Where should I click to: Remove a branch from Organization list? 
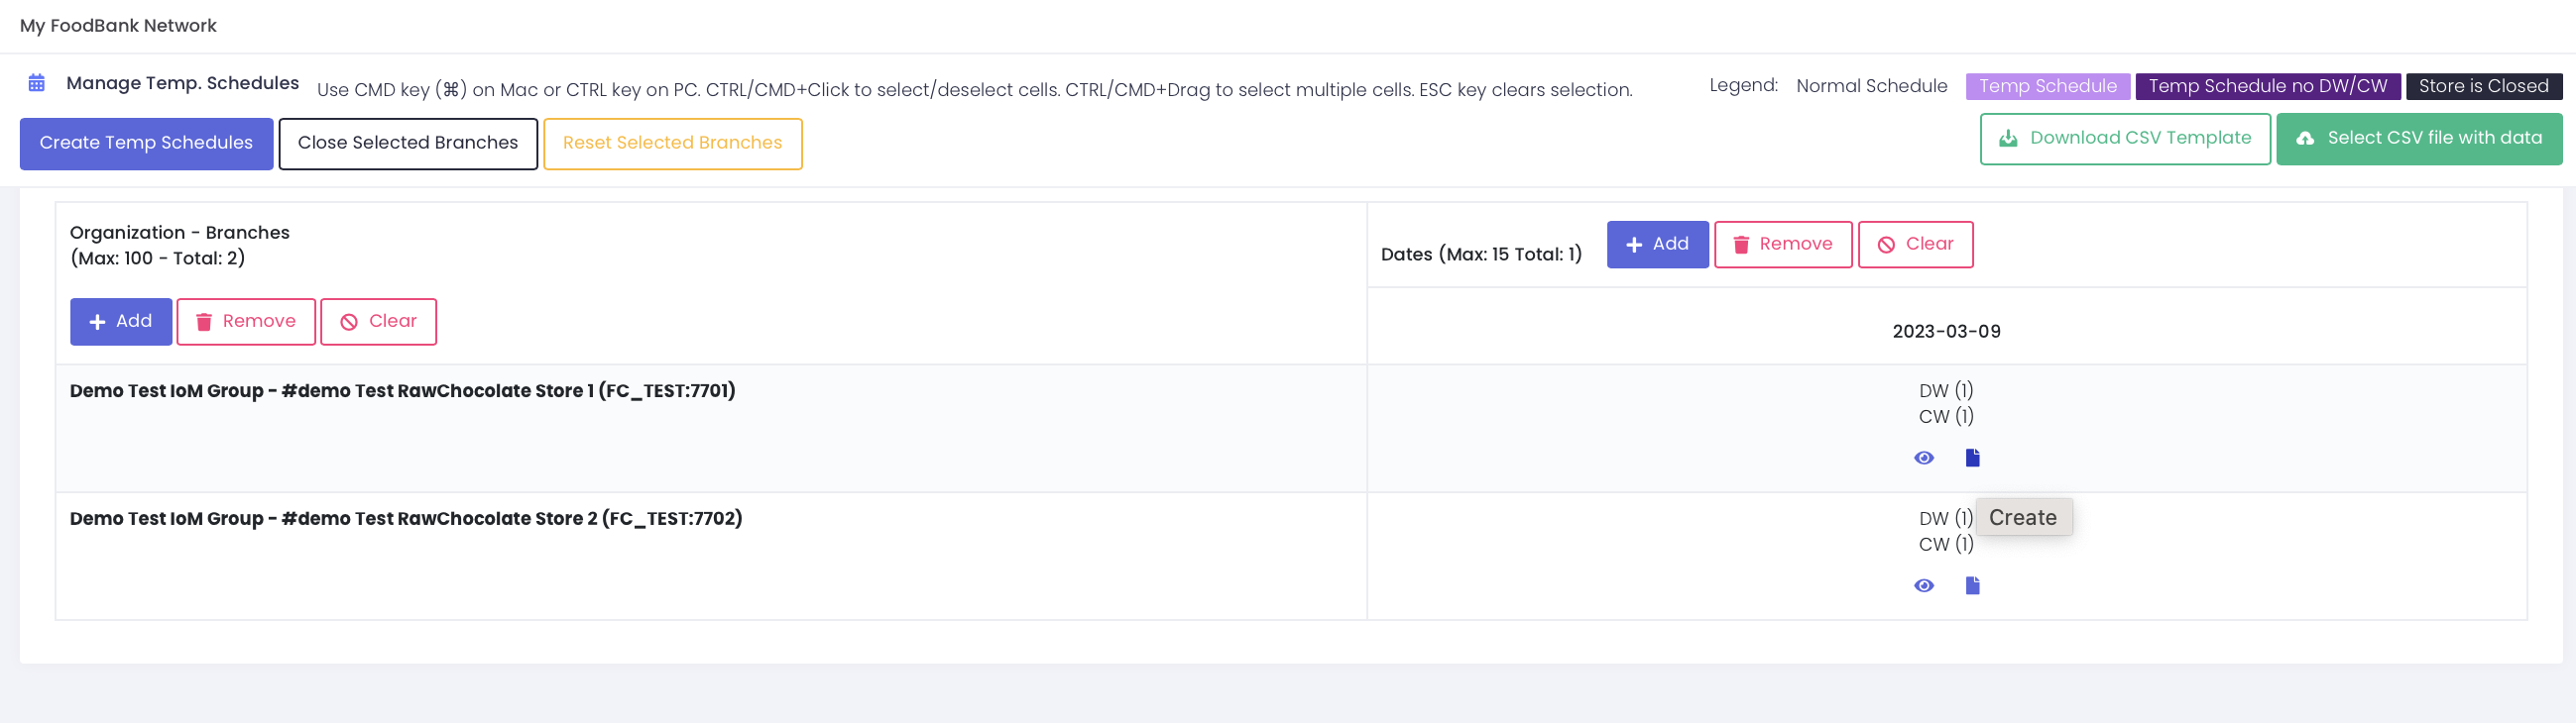pyautogui.click(x=245, y=322)
